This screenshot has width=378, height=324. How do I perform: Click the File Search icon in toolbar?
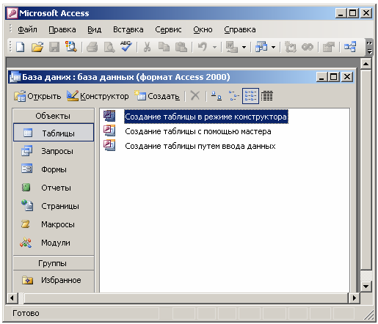(x=71, y=47)
